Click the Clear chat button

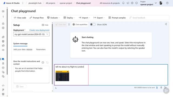click(x=61, y=25)
